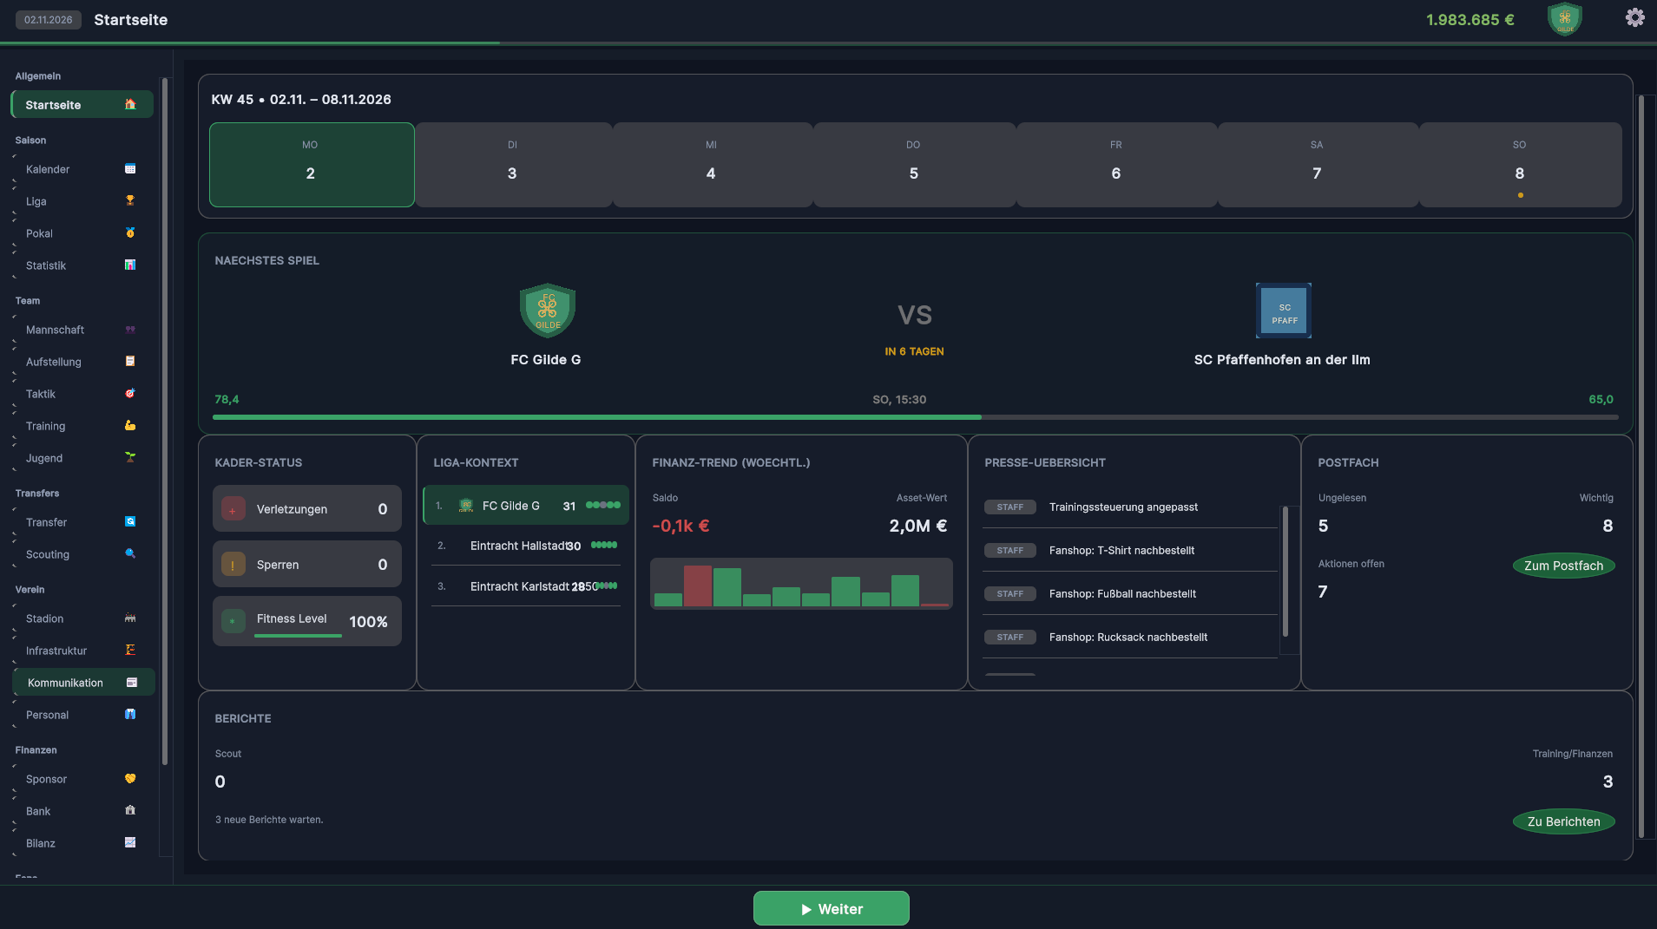
Task: Click Zum Postfach button
Action: click(x=1564, y=566)
